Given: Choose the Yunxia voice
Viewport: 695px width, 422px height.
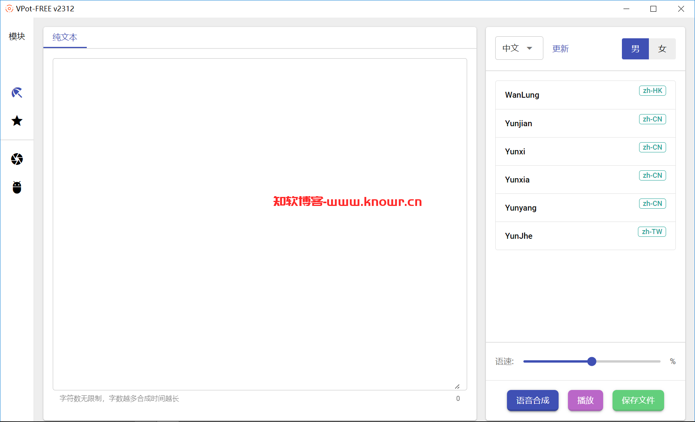Looking at the screenshot, I should pos(585,180).
